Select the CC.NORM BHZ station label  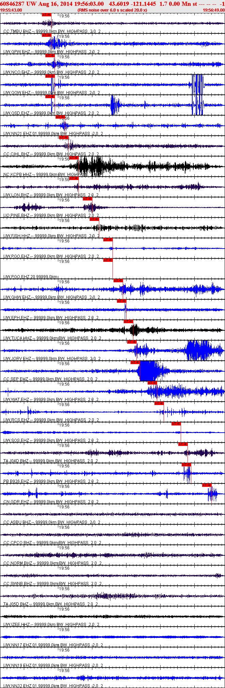pyautogui.click(x=52, y=563)
